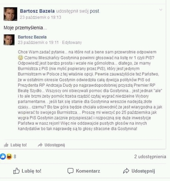Click small share arrow in shared post
Screen dimensions: 170x181
40,145
